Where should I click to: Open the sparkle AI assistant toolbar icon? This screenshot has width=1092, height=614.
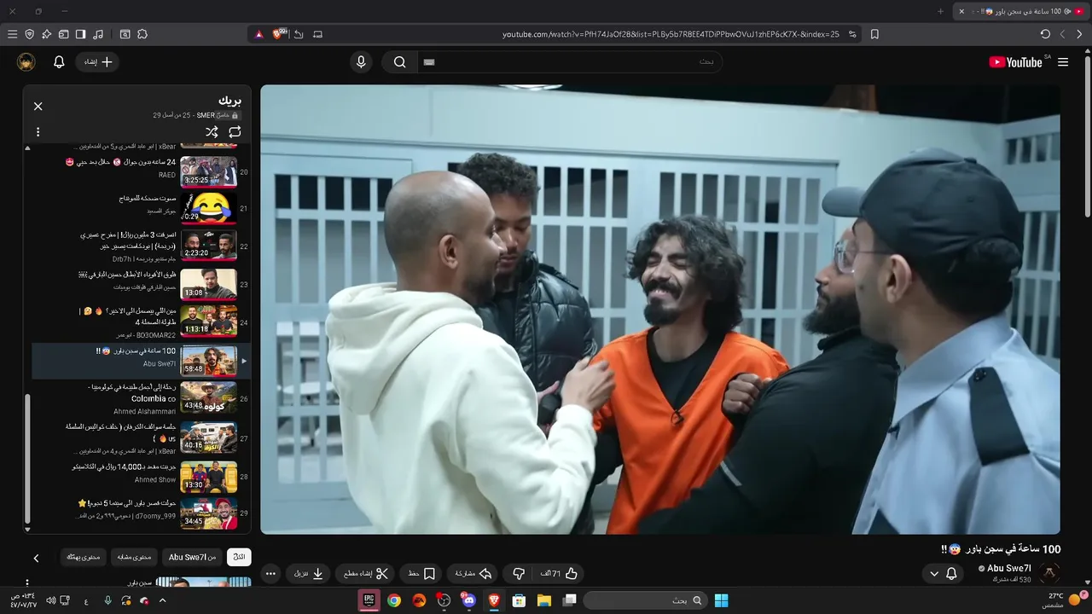click(x=46, y=34)
